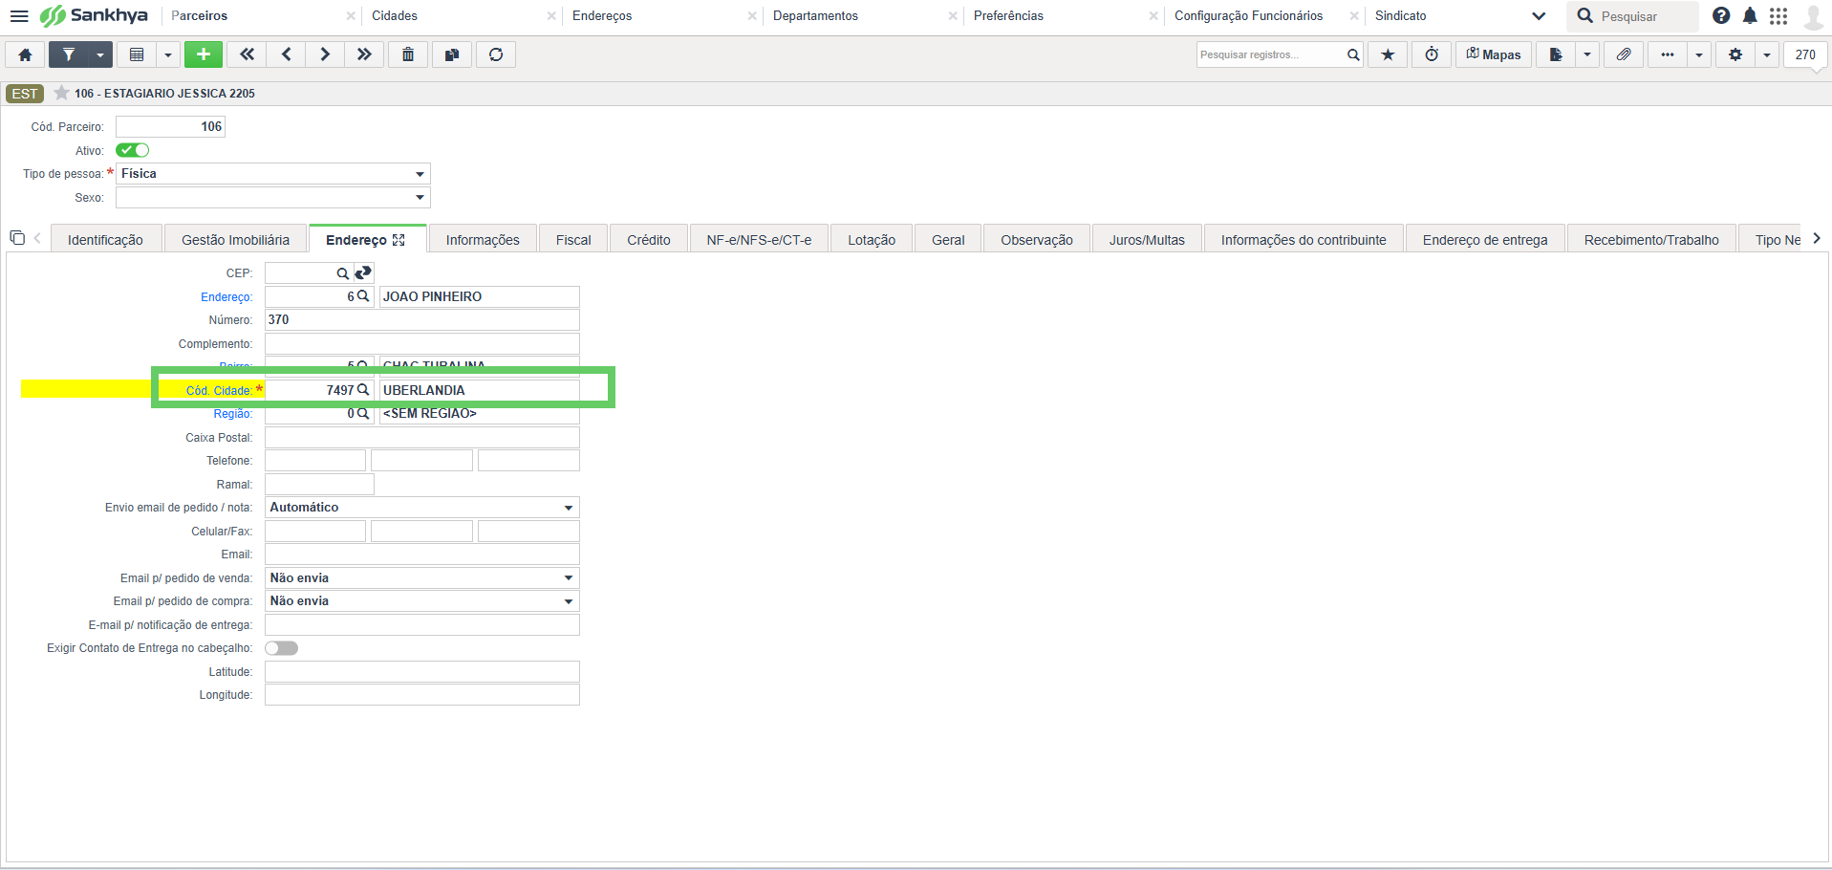Open the favorites star toolbar button
The width and height of the screenshot is (1832, 870).
coord(1388,54)
